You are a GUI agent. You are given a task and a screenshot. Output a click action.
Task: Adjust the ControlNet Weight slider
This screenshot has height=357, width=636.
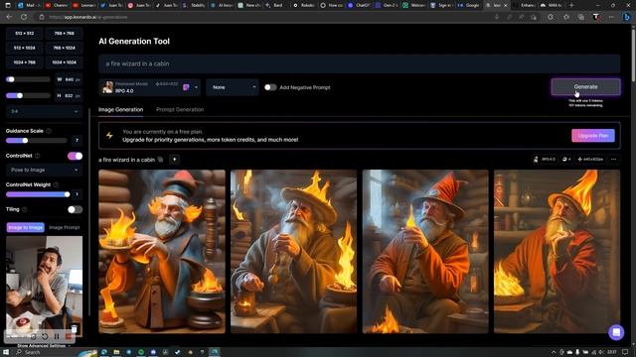point(38,194)
